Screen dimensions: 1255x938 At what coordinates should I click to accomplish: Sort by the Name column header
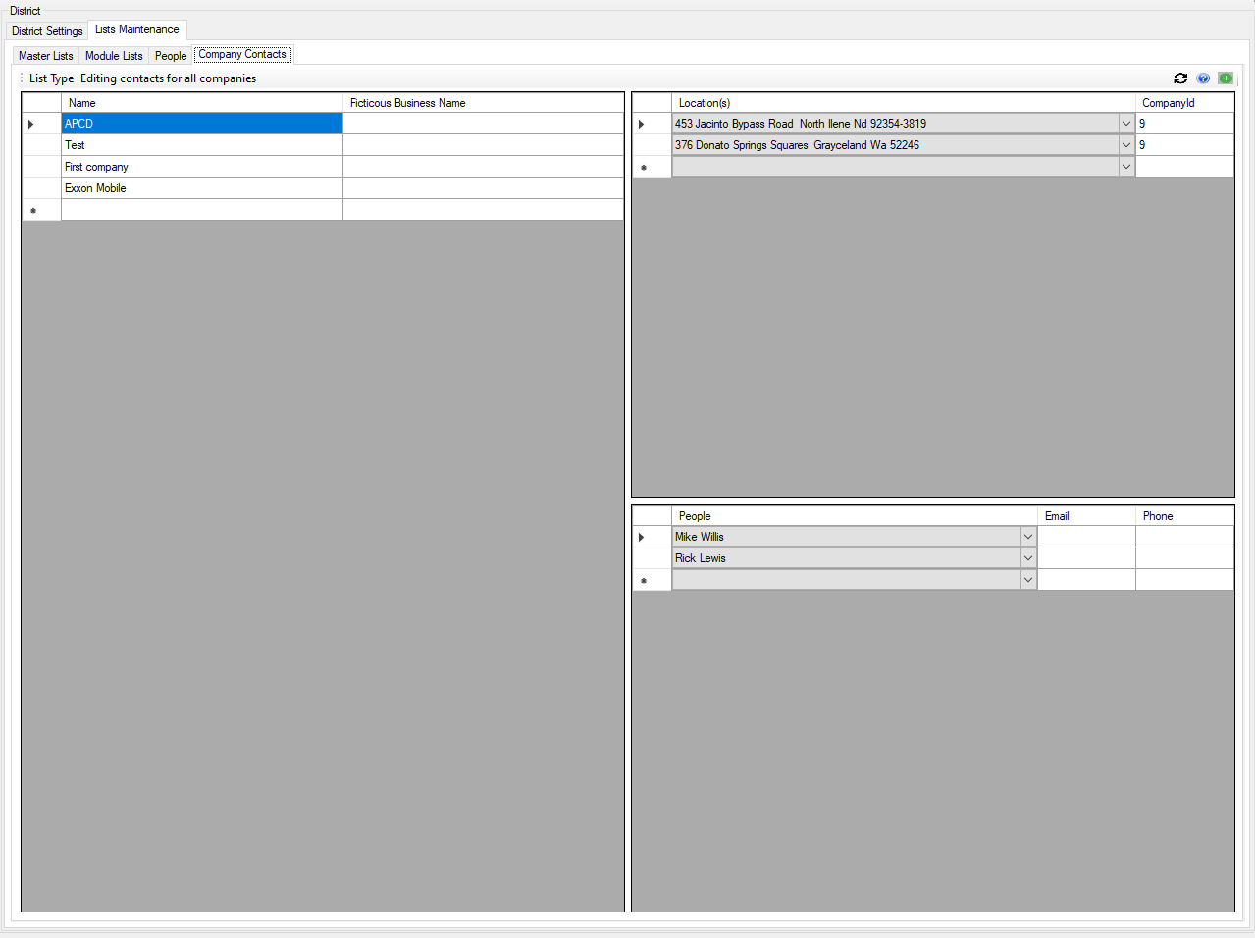(201, 103)
